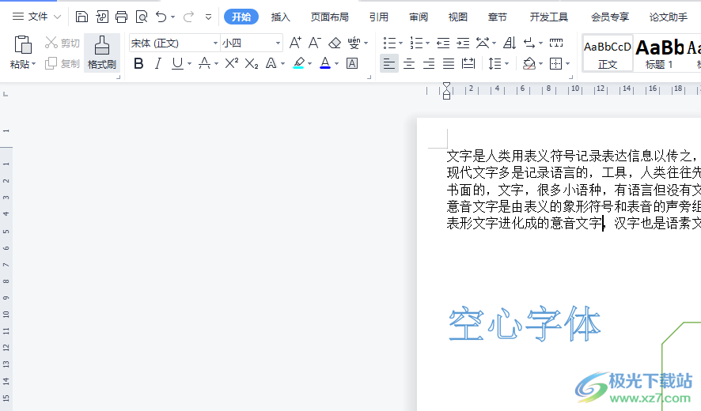Insert a numbered list

point(416,43)
